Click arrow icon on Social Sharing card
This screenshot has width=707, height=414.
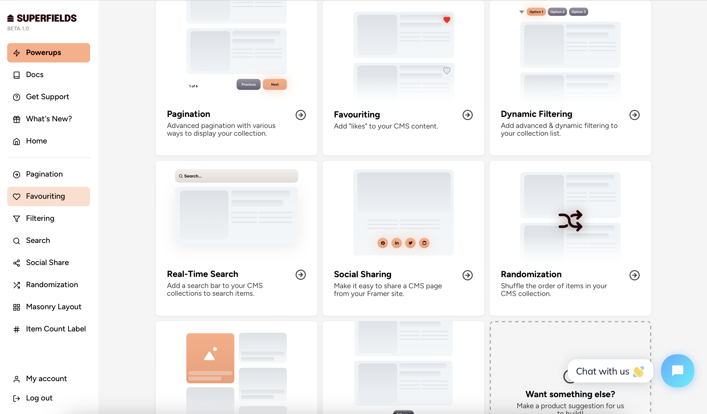[x=467, y=276]
